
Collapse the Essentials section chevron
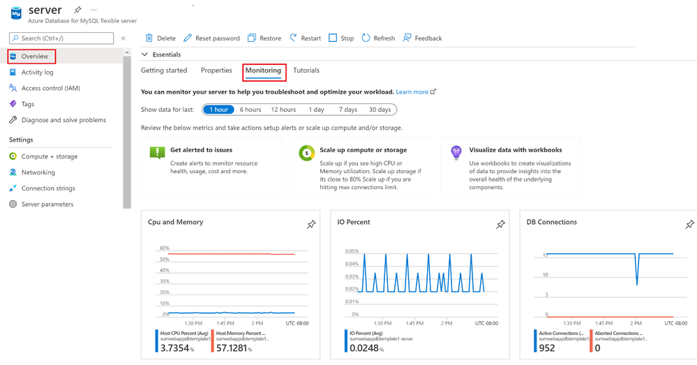coord(144,54)
